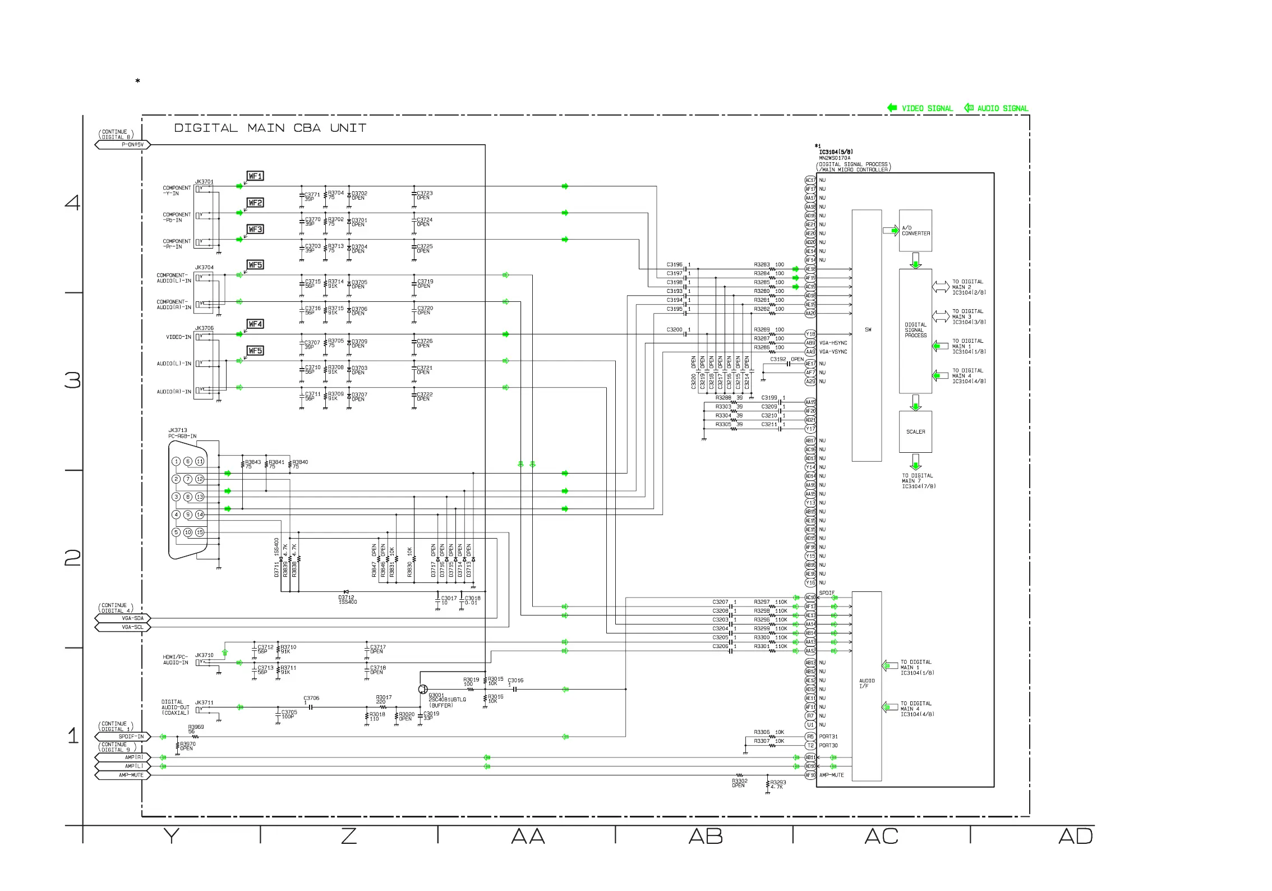This screenshot has width=1272, height=891.
Task: Click the AUDIO I/F block
Action: point(867,686)
